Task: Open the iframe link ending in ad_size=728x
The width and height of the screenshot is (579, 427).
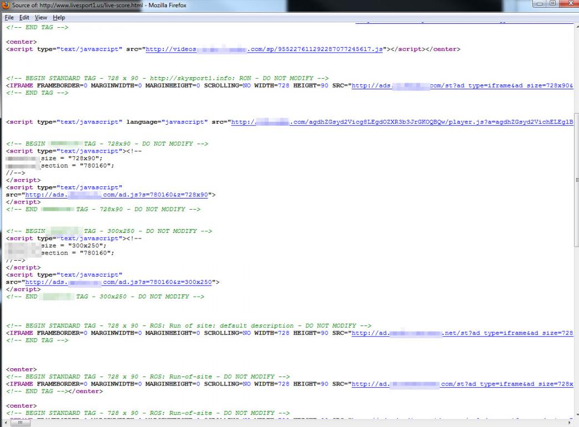Action: (462, 384)
